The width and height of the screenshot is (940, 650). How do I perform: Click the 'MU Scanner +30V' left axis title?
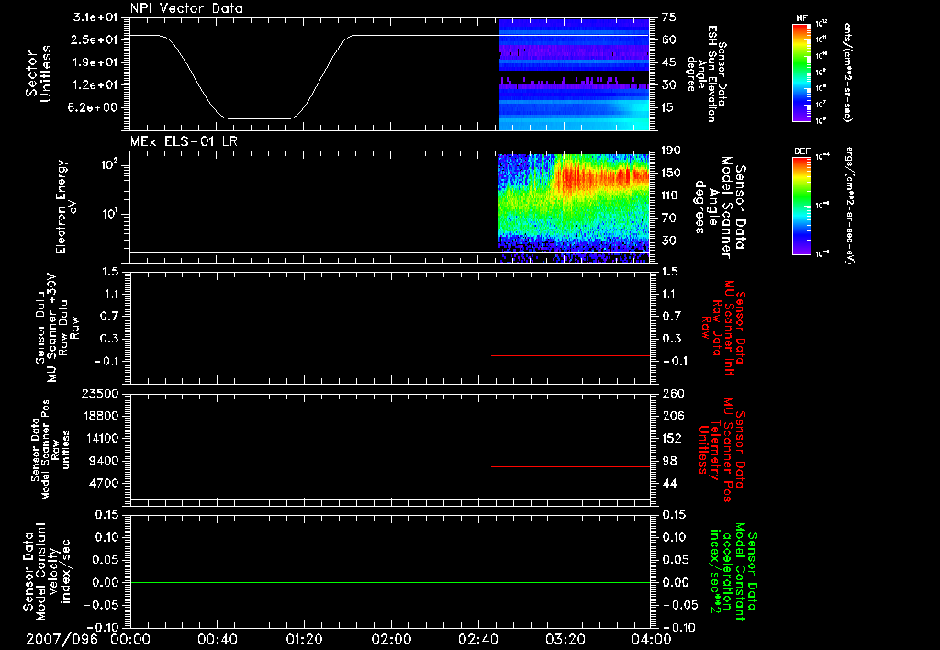(58, 327)
